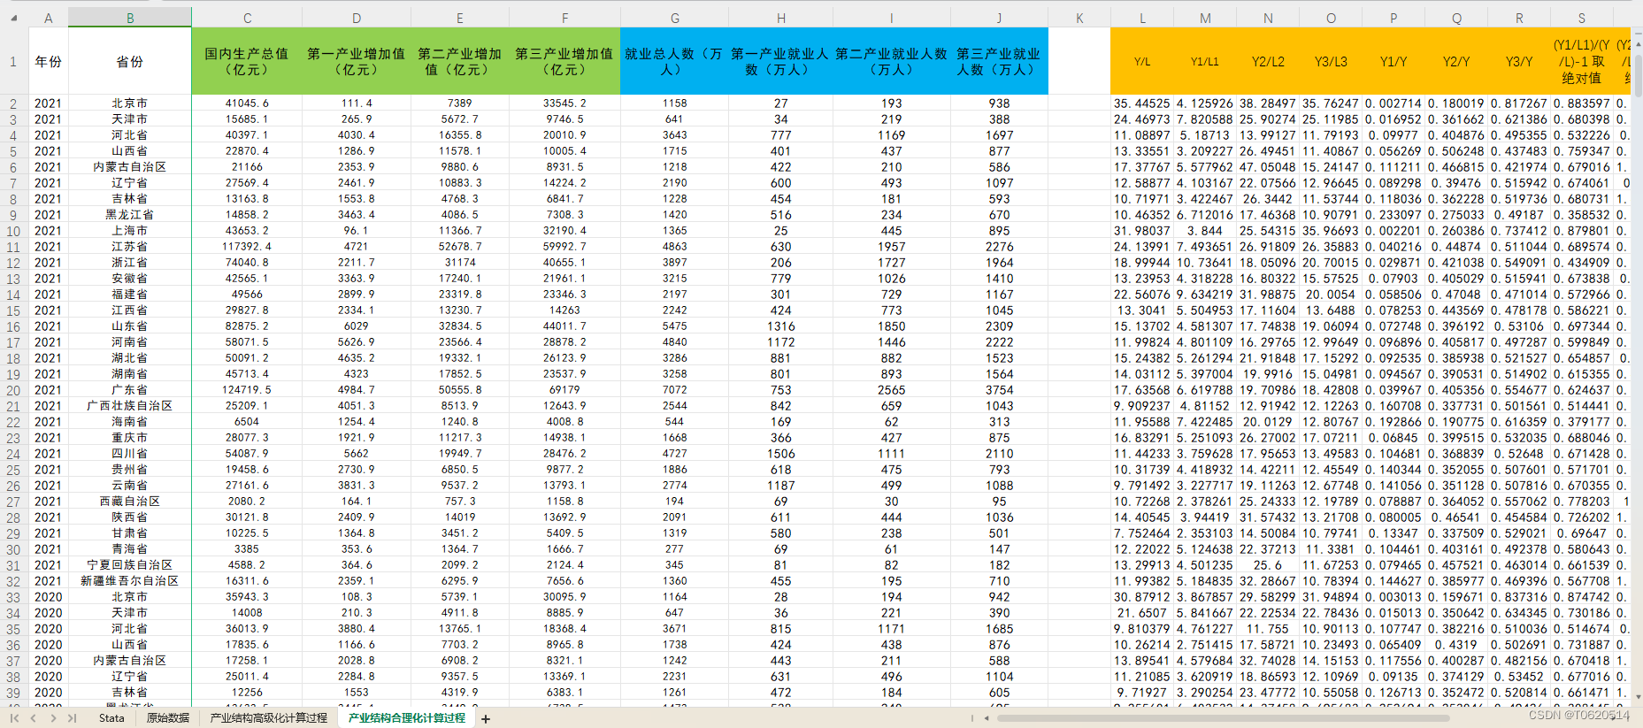Switch to the Stata sheet tab
This screenshot has height=728, width=1643.
coord(111,718)
